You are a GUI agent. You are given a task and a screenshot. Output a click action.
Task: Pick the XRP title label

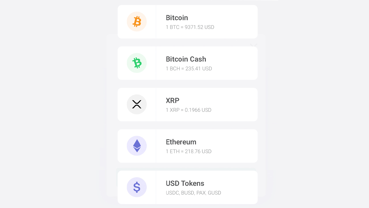pyautogui.click(x=172, y=101)
